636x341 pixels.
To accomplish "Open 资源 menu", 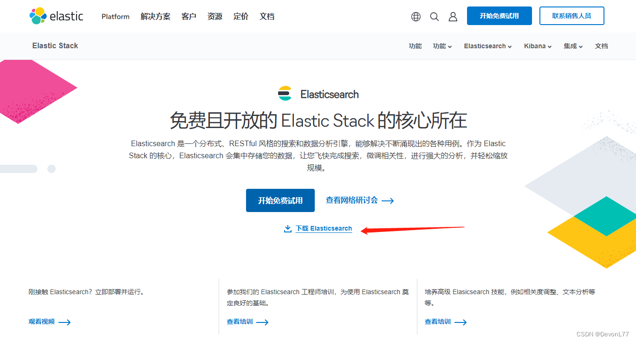I will pyautogui.click(x=215, y=17).
